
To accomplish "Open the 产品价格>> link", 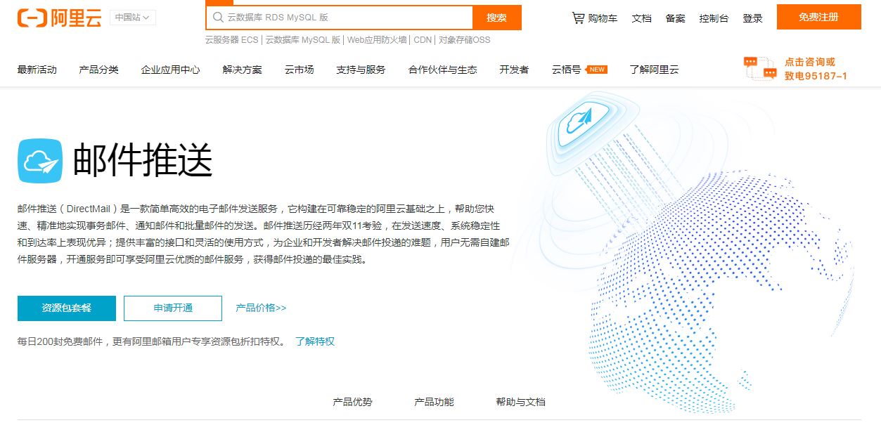I will [261, 308].
